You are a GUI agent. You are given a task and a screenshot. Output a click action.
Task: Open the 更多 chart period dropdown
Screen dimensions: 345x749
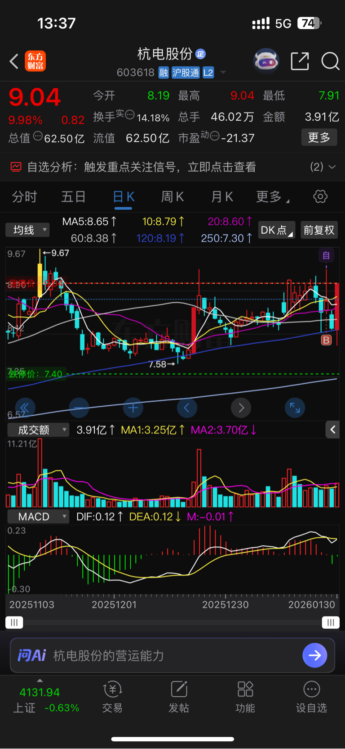[272, 197]
